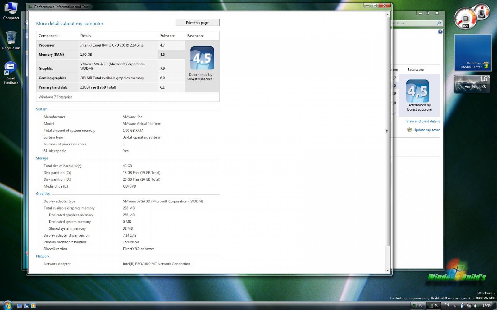
Task: Click Switch between windows quick launch icon
Action: click(27, 306)
